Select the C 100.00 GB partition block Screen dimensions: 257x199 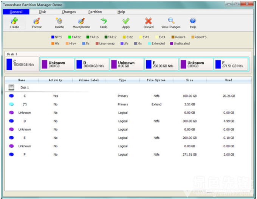pos(22,64)
